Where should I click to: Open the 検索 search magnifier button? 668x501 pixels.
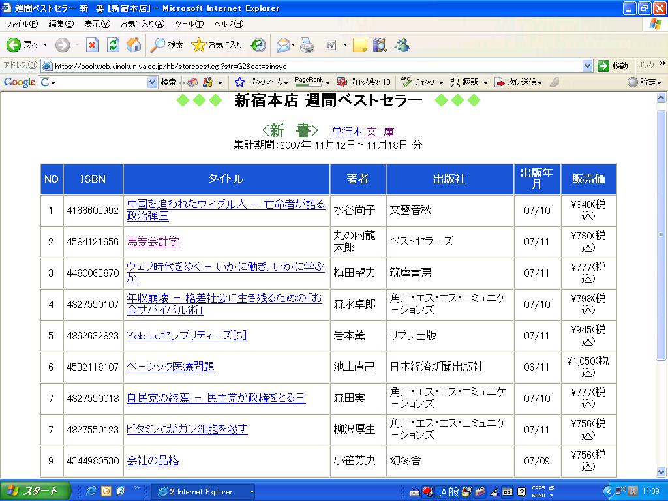pyautogui.click(x=166, y=45)
